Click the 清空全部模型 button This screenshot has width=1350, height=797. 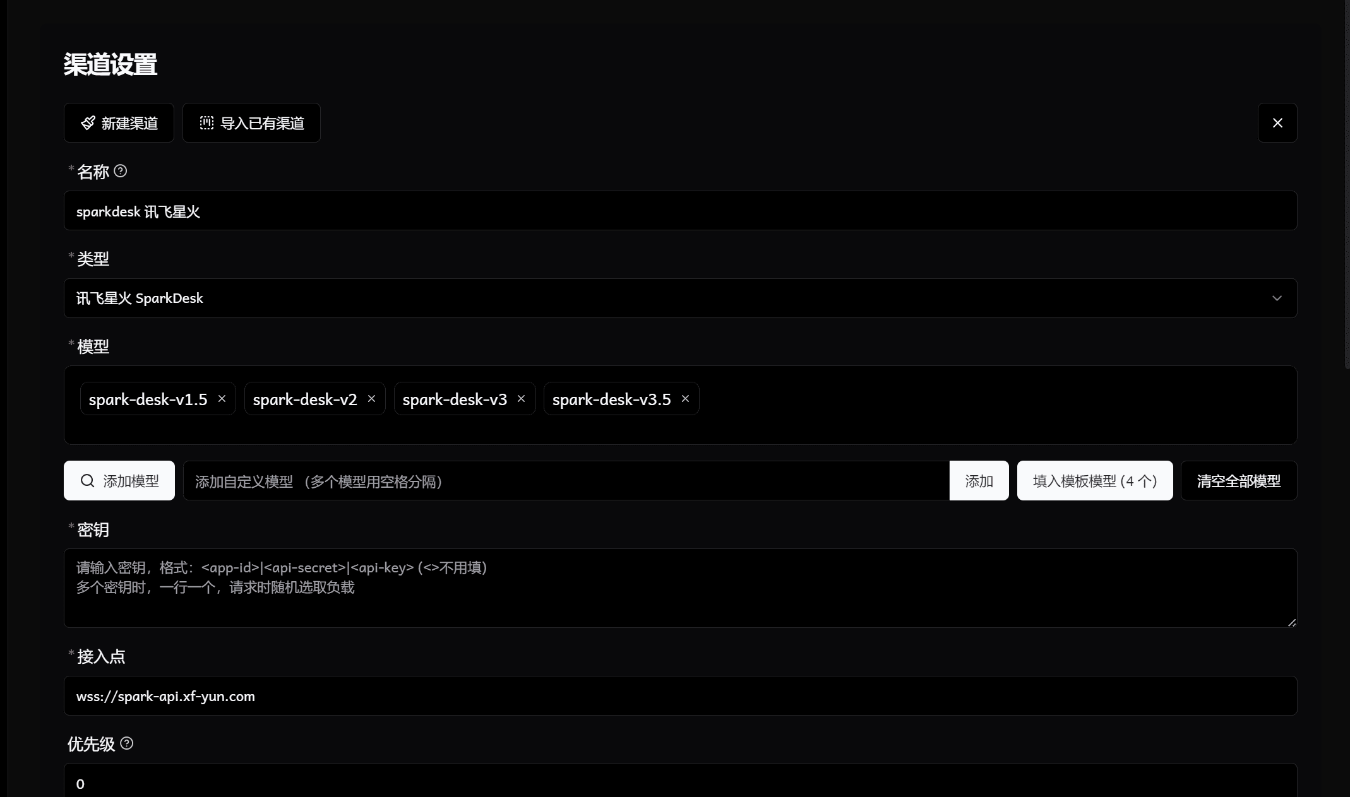coord(1239,481)
